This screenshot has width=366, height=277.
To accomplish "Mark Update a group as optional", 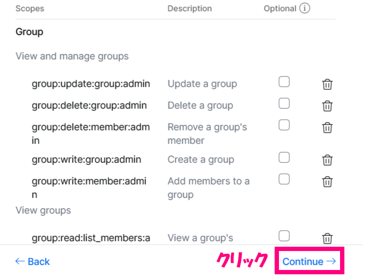I will pyautogui.click(x=284, y=82).
